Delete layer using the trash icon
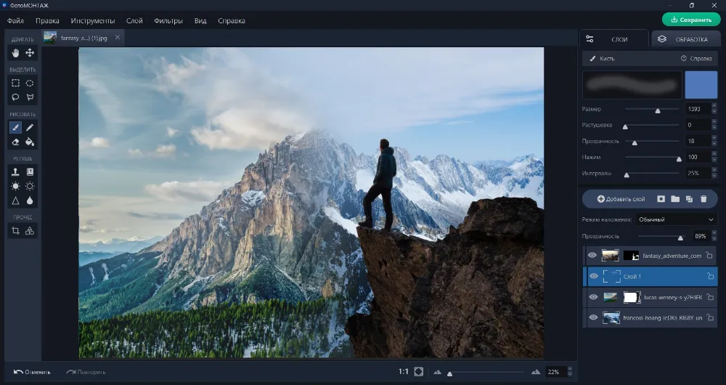The width and height of the screenshot is (726, 385). pyautogui.click(x=703, y=198)
